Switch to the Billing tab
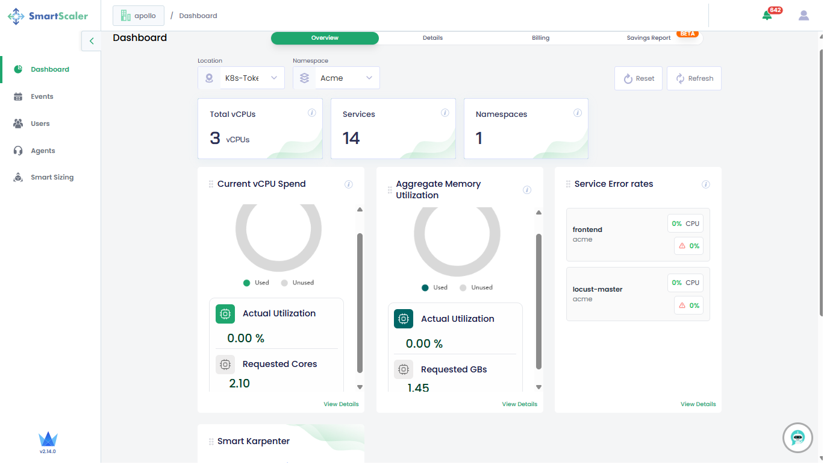This screenshot has height=470, width=827. coord(540,38)
